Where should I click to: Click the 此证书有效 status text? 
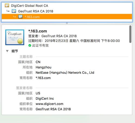pyautogui.click(x=40, y=45)
